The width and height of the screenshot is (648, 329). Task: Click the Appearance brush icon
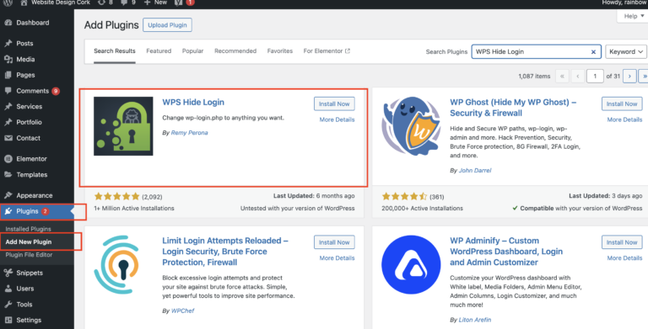(x=8, y=195)
